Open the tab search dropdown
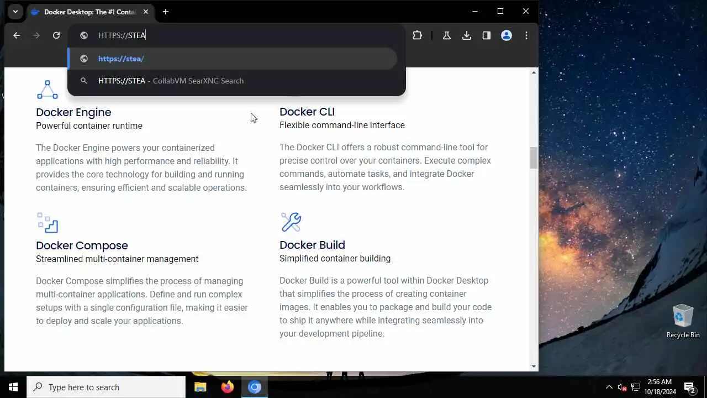Viewport: 707px width, 398px height. 15,12
